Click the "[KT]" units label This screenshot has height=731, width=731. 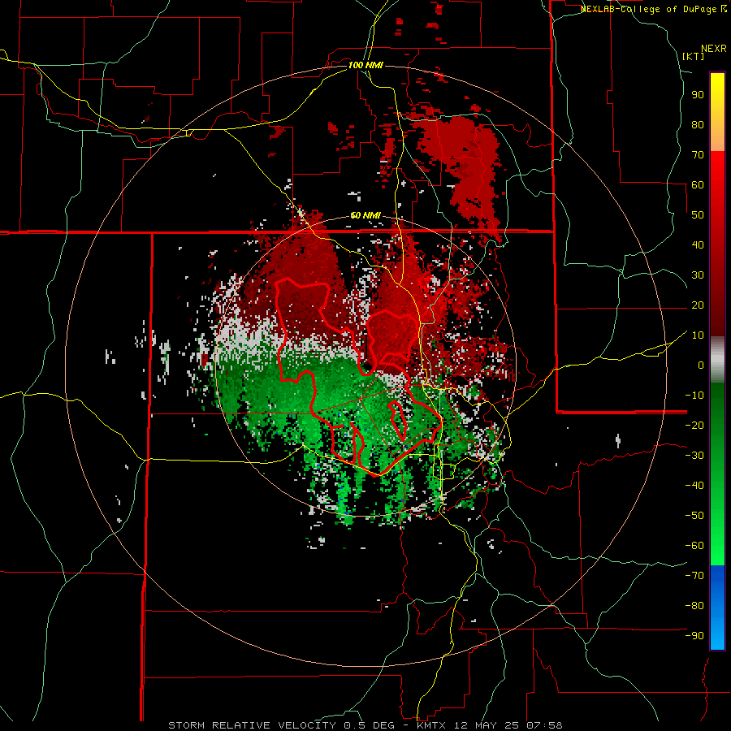694,56
